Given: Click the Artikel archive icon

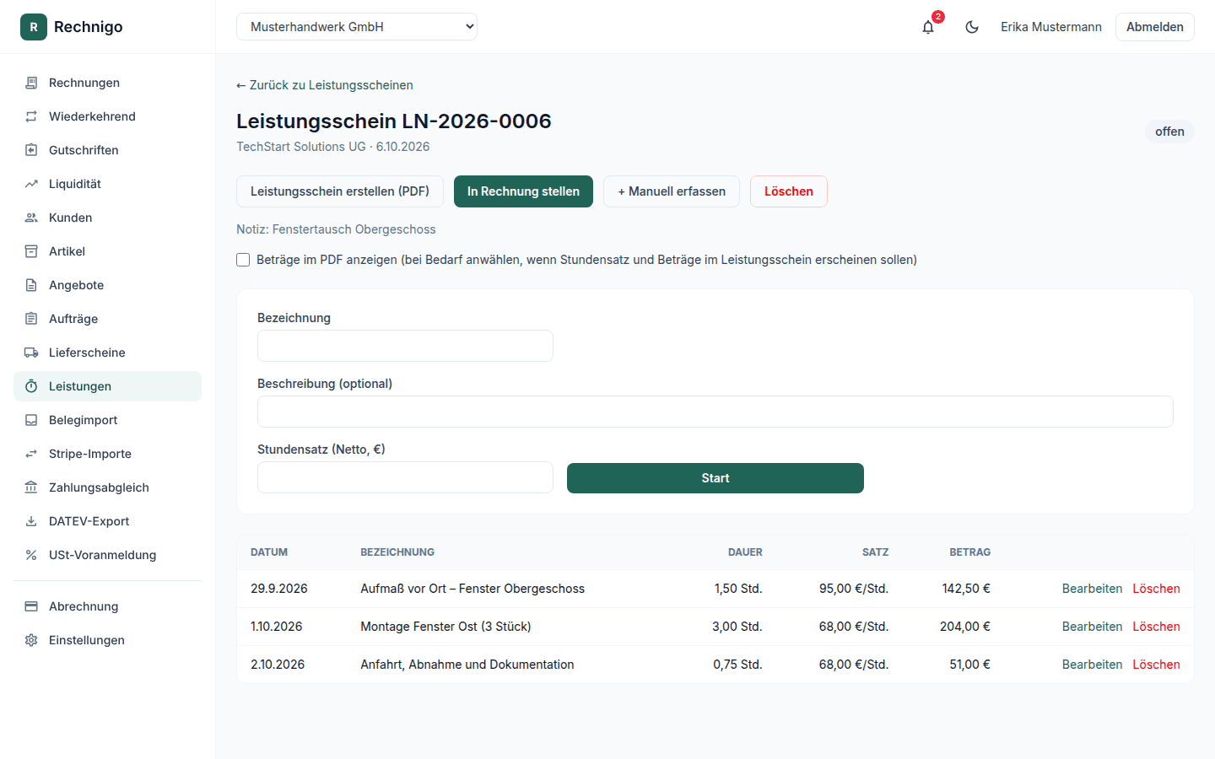Looking at the screenshot, I should pos(31,251).
